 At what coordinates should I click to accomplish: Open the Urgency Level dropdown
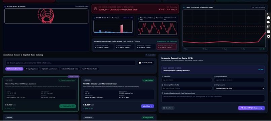239,88
